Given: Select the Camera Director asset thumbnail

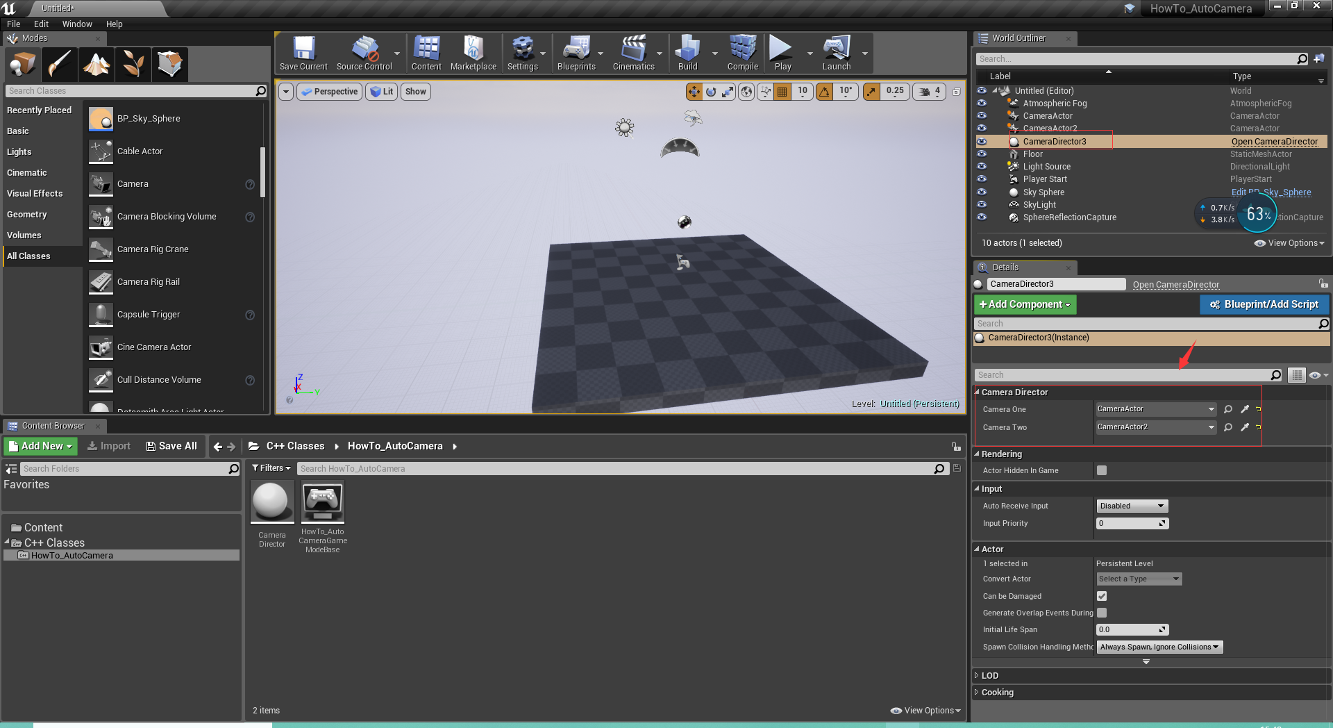Looking at the screenshot, I should coord(271,501).
